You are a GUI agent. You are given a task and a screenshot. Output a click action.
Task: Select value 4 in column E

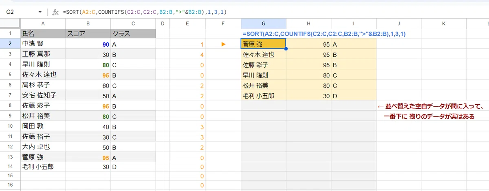pos(187,54)
